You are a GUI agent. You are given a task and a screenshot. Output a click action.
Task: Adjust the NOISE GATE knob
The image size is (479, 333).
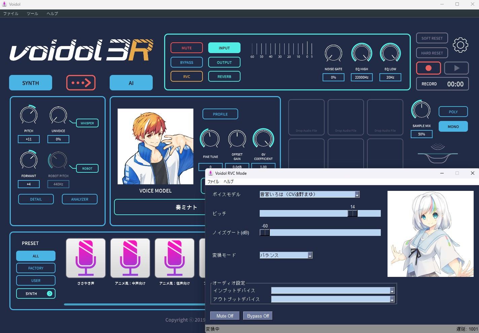tap(333, 54)
